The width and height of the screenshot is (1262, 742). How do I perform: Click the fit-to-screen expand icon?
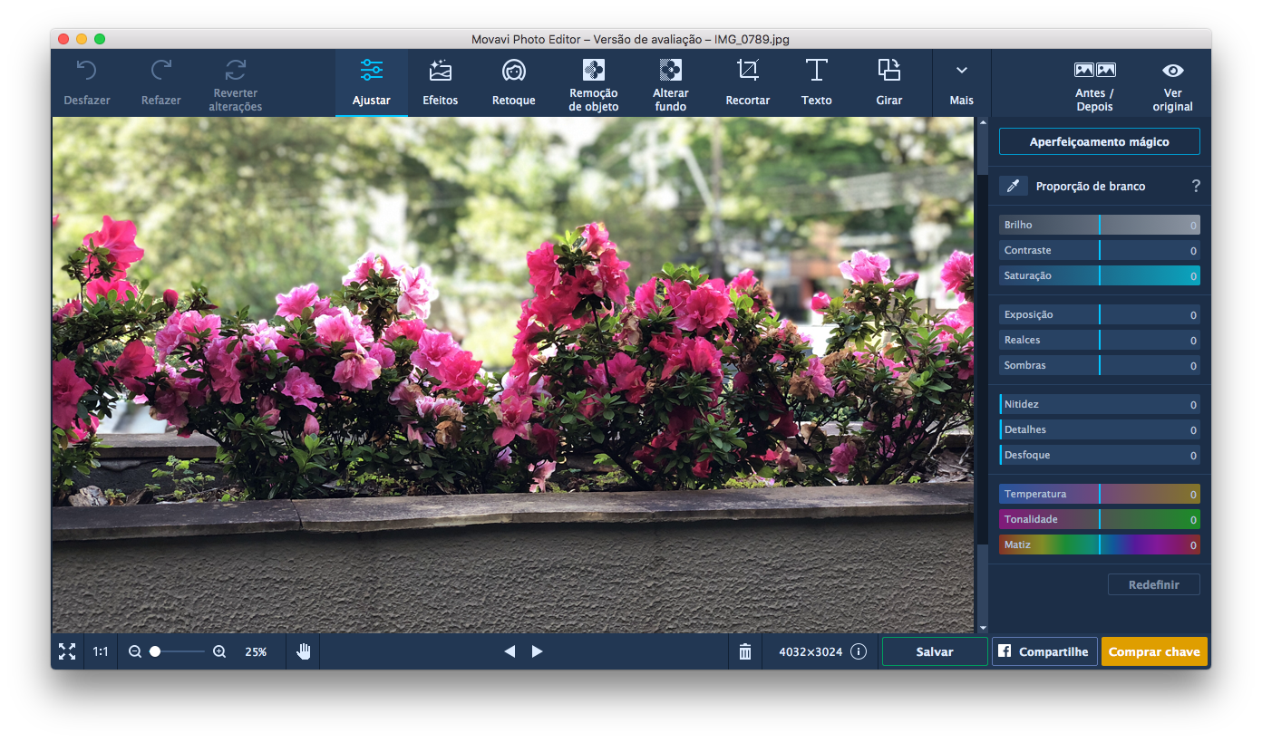pyautogui.click(x=67, y=651)
